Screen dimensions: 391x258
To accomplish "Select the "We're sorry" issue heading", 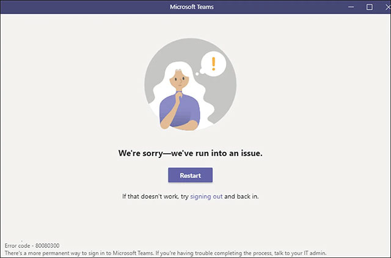I will click(x=190, y=153).
